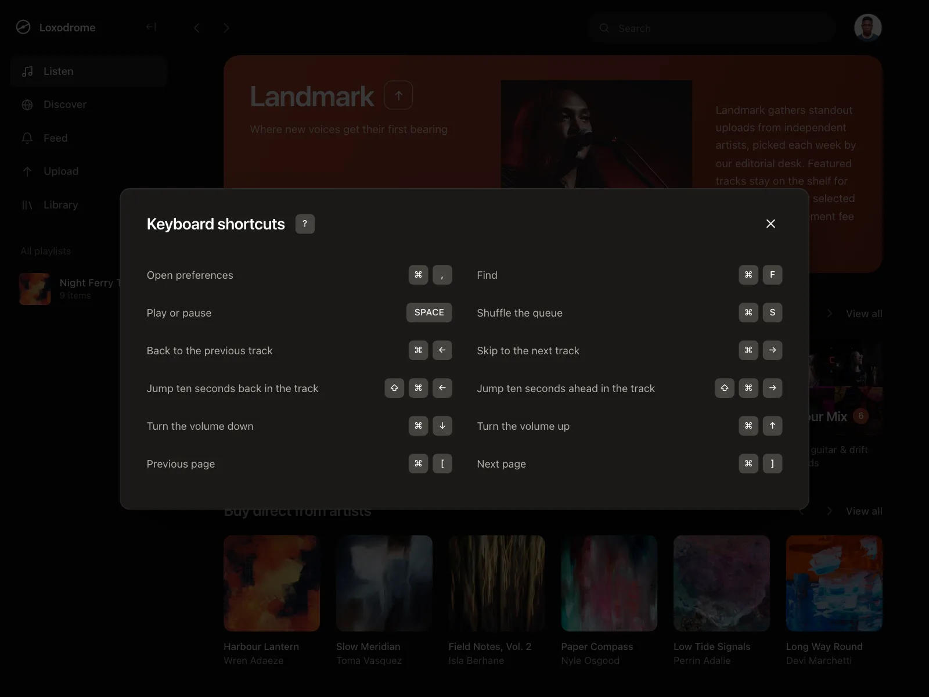Open the Listen section in sidebar

pyautogui.click(x=89, y=71)
